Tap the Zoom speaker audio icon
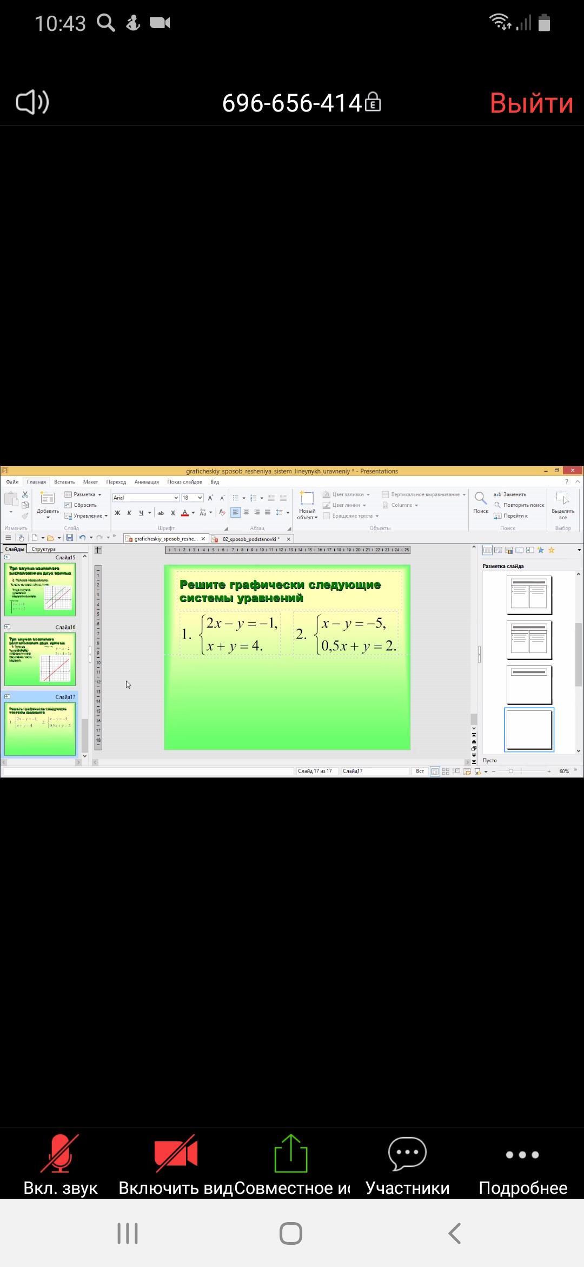584x1267 pixels. 32,102
